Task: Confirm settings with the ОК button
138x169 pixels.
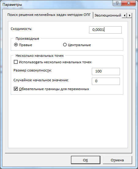Action: [86, 160]
